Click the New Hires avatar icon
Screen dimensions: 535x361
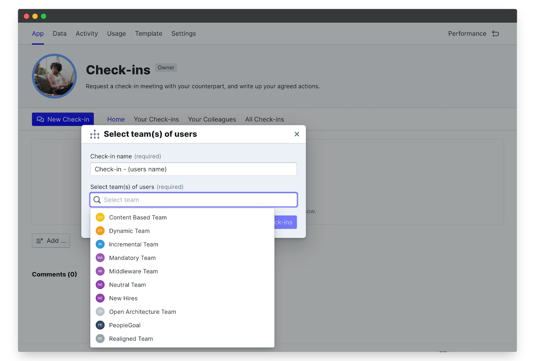coord(100,298)
